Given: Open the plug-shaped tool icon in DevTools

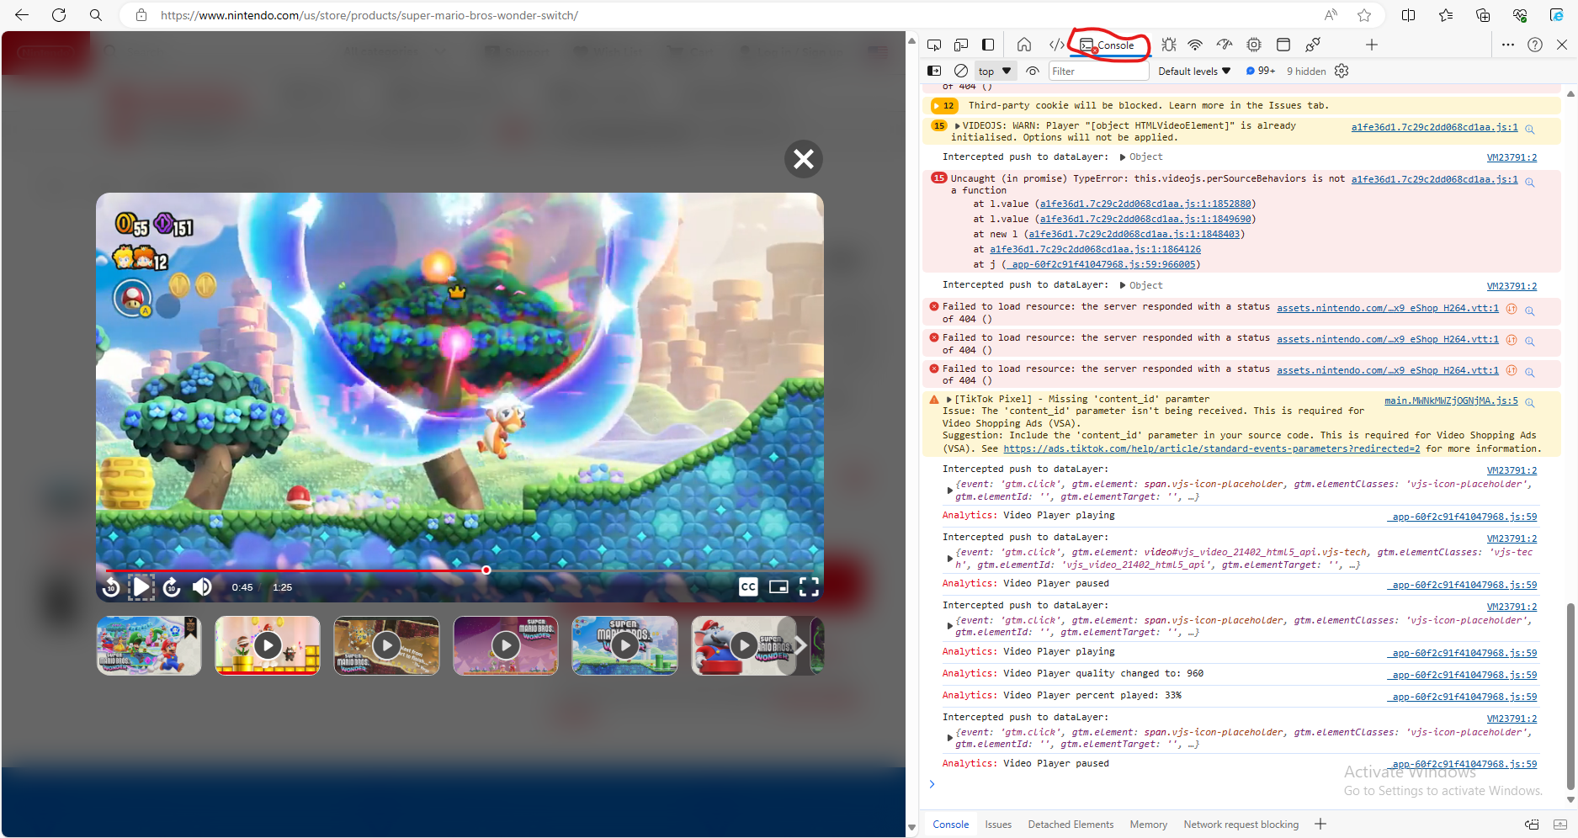Looking at the screenshot, I should 1313,45.
